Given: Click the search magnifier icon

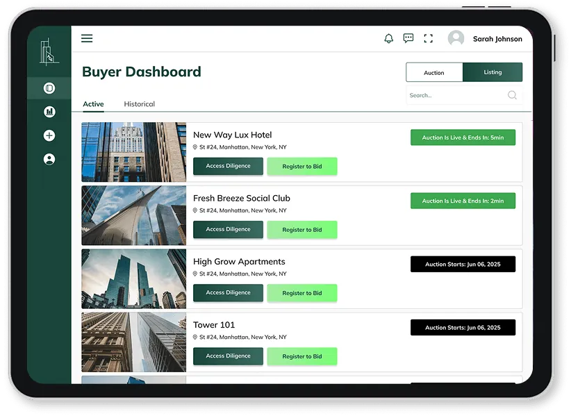Looking at the screenshot, I should 512,95.
